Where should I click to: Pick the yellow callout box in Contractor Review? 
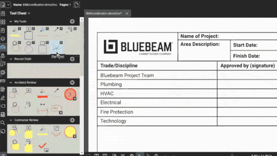[28, 146]
